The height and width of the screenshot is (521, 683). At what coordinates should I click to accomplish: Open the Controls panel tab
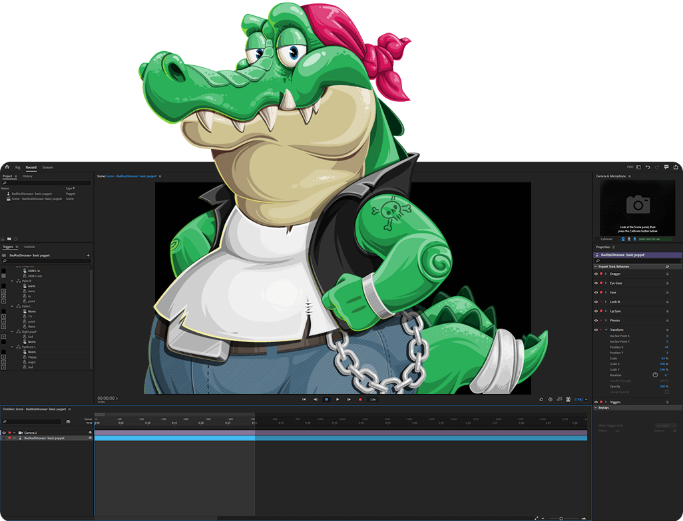(29, 247)
